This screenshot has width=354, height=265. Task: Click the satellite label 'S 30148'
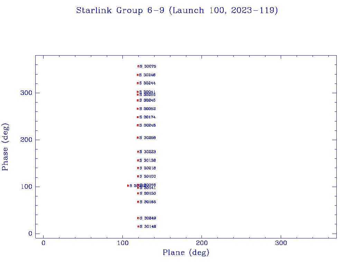148,226
